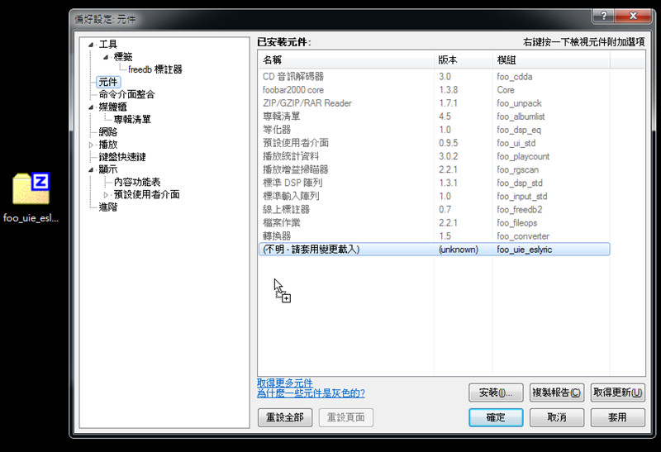Image resolution: width=661 pixels, height=452 pixels.
Task: Open 鍵盤快速鍵 preferences page
Action: pyautogui.click(x=122, y=157)
